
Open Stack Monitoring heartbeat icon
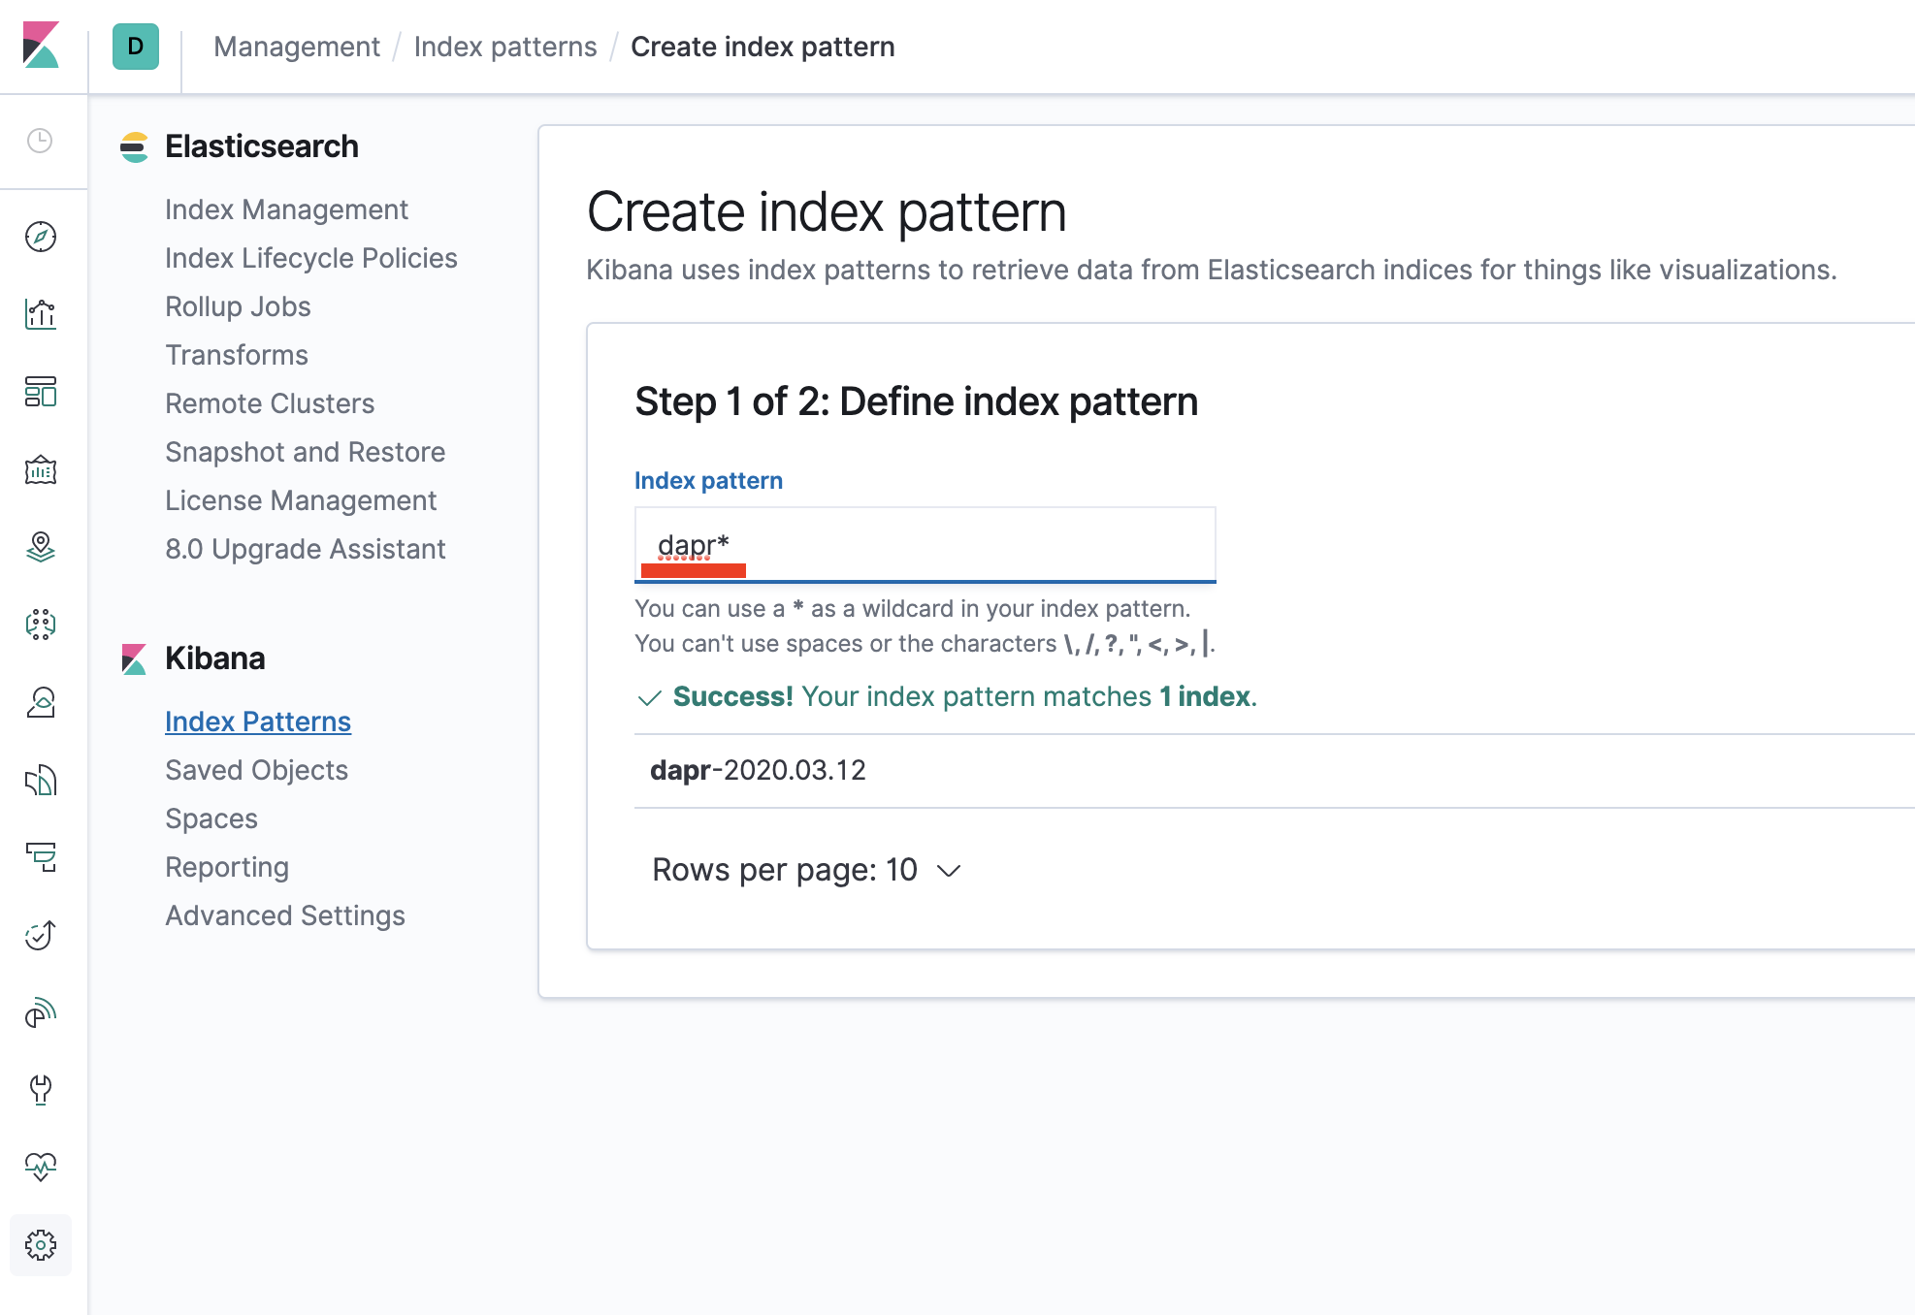(41, 1167)
